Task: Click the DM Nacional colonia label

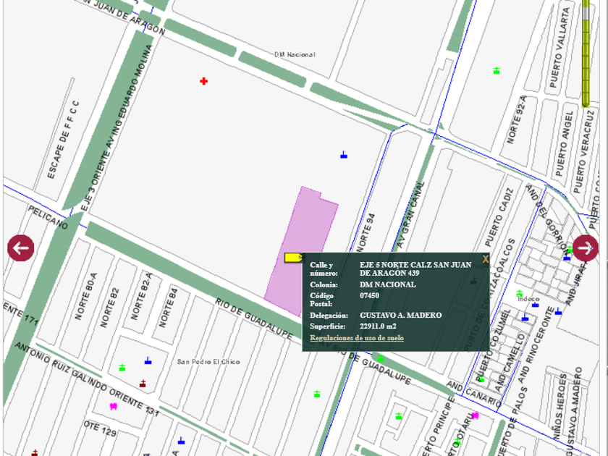Action: coord(295,55)
